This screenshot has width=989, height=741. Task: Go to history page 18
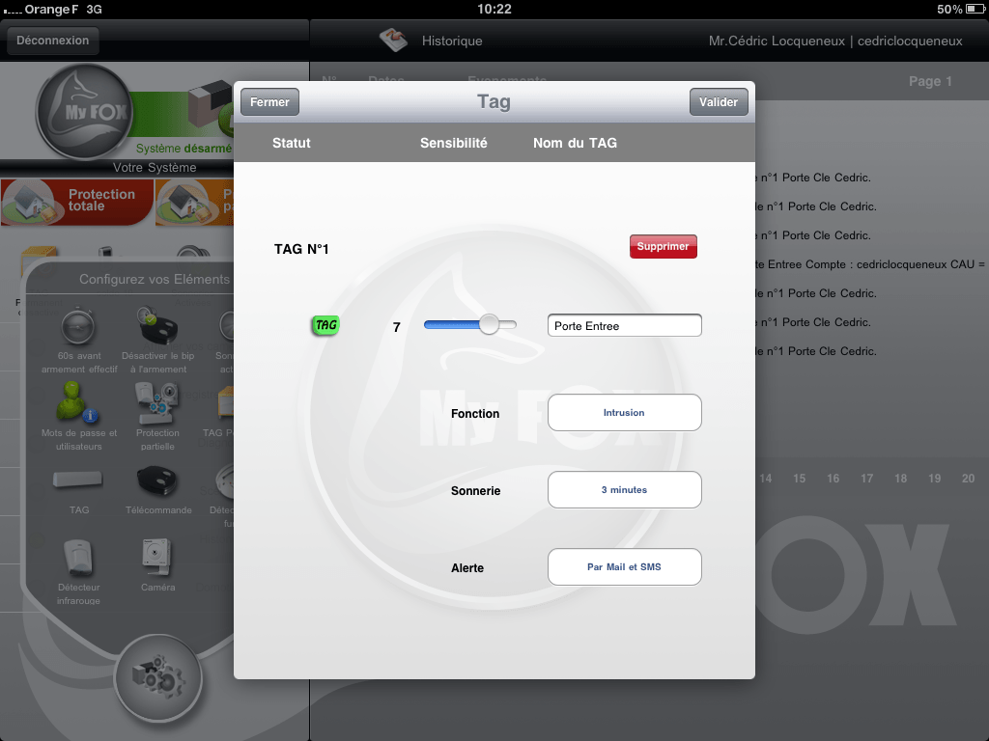[901, 479]
